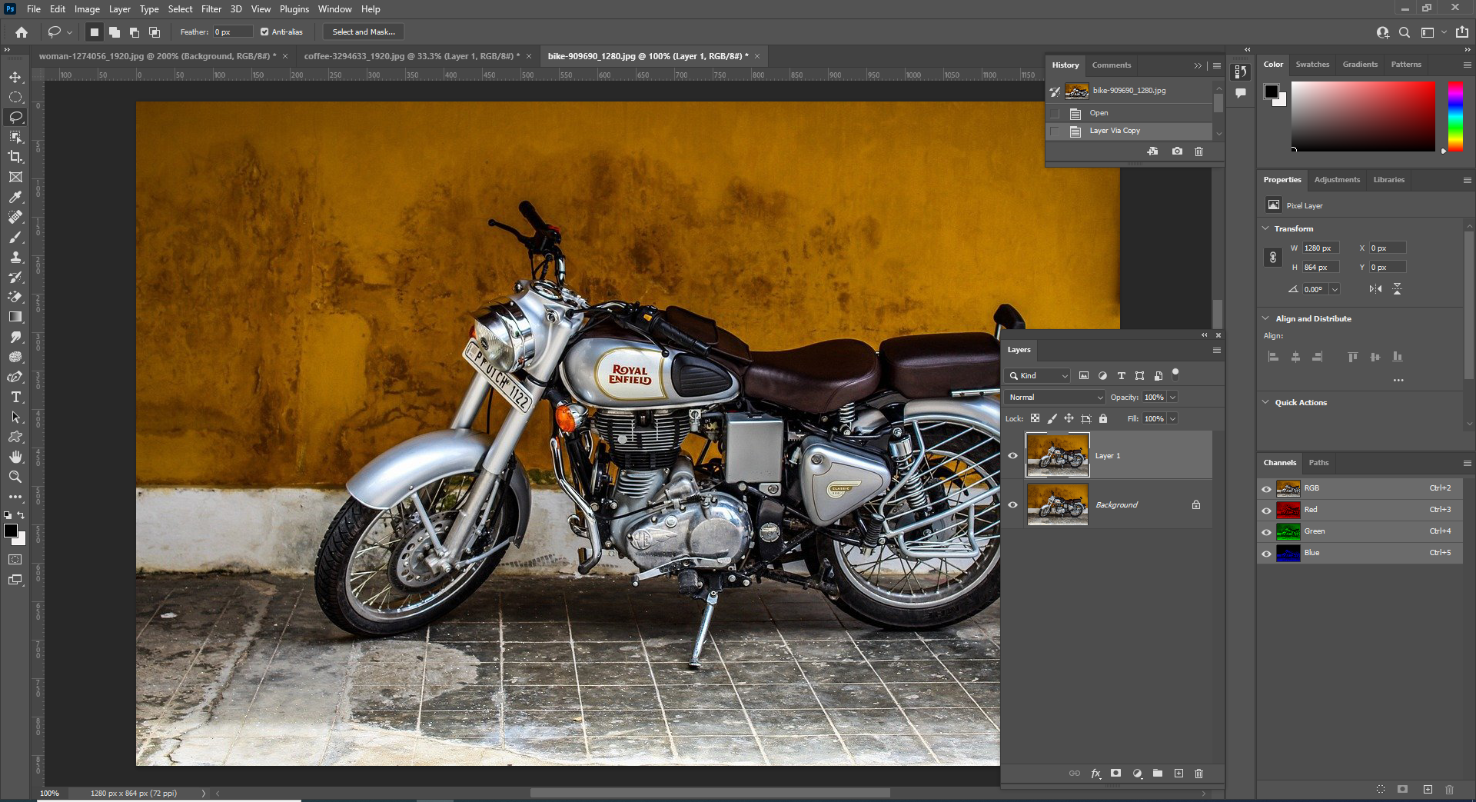This screenshot has width=1476, height=802.
Task: Collapse Align and Distribute section
Action: pyautogui.click(x=1266, y=318)
